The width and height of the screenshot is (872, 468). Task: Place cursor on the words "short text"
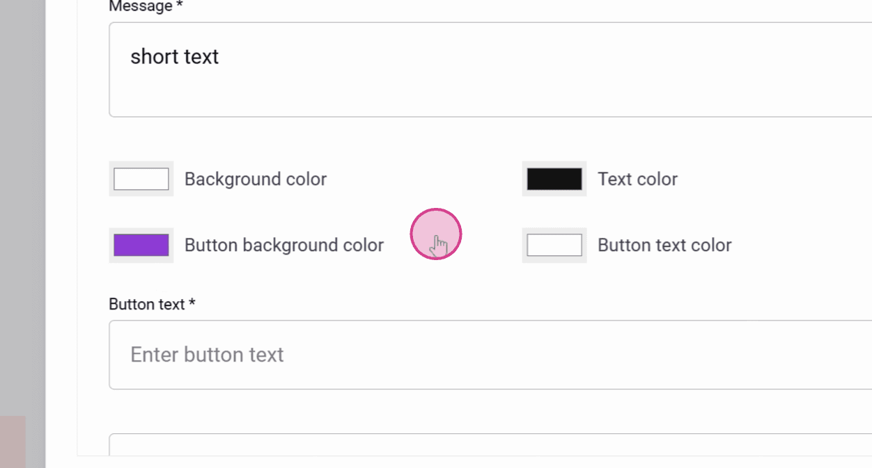[174, 56]
